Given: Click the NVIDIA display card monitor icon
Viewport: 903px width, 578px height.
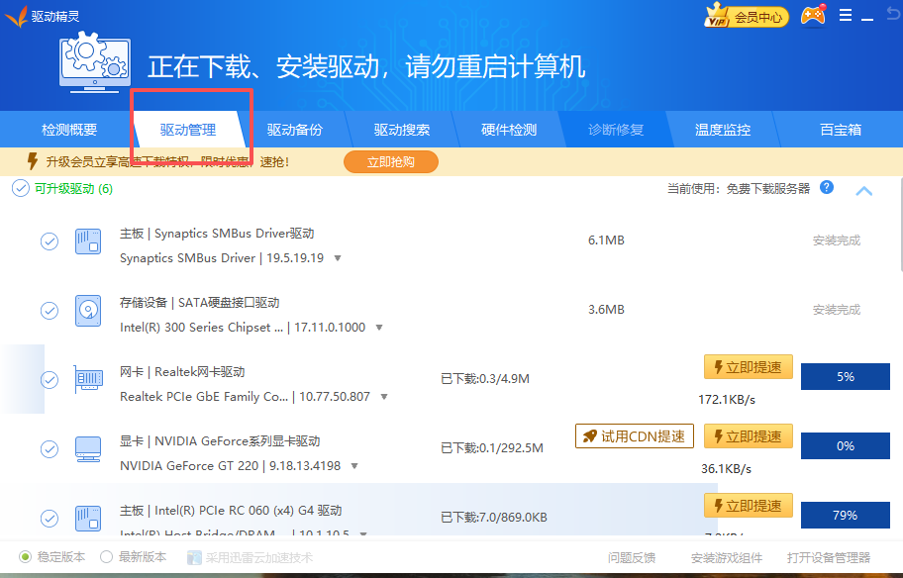Looking at the screenshot, I should coord(88,449).
